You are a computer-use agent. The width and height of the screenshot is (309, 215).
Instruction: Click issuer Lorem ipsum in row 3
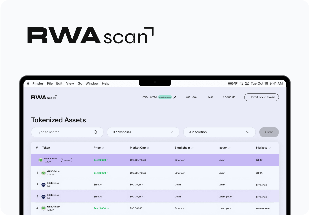pyautogui.click(x=225, y=197)
